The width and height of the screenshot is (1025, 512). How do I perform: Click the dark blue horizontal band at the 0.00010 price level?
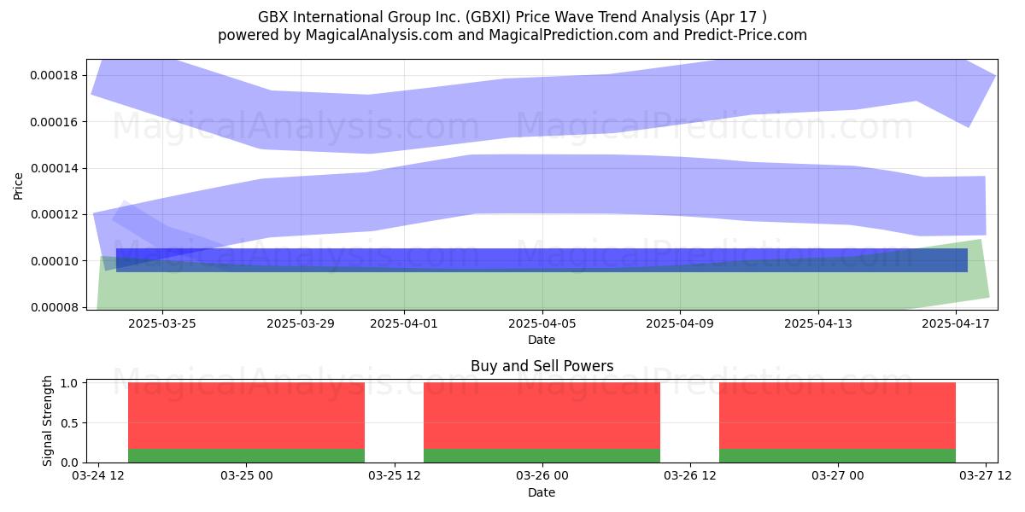coord(542,260)
